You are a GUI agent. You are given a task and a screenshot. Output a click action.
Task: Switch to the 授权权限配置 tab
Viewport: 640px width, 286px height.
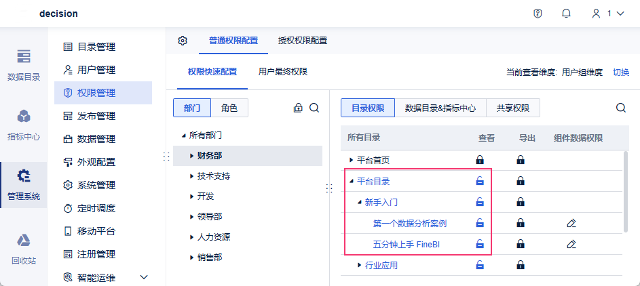tap(303, 41)
